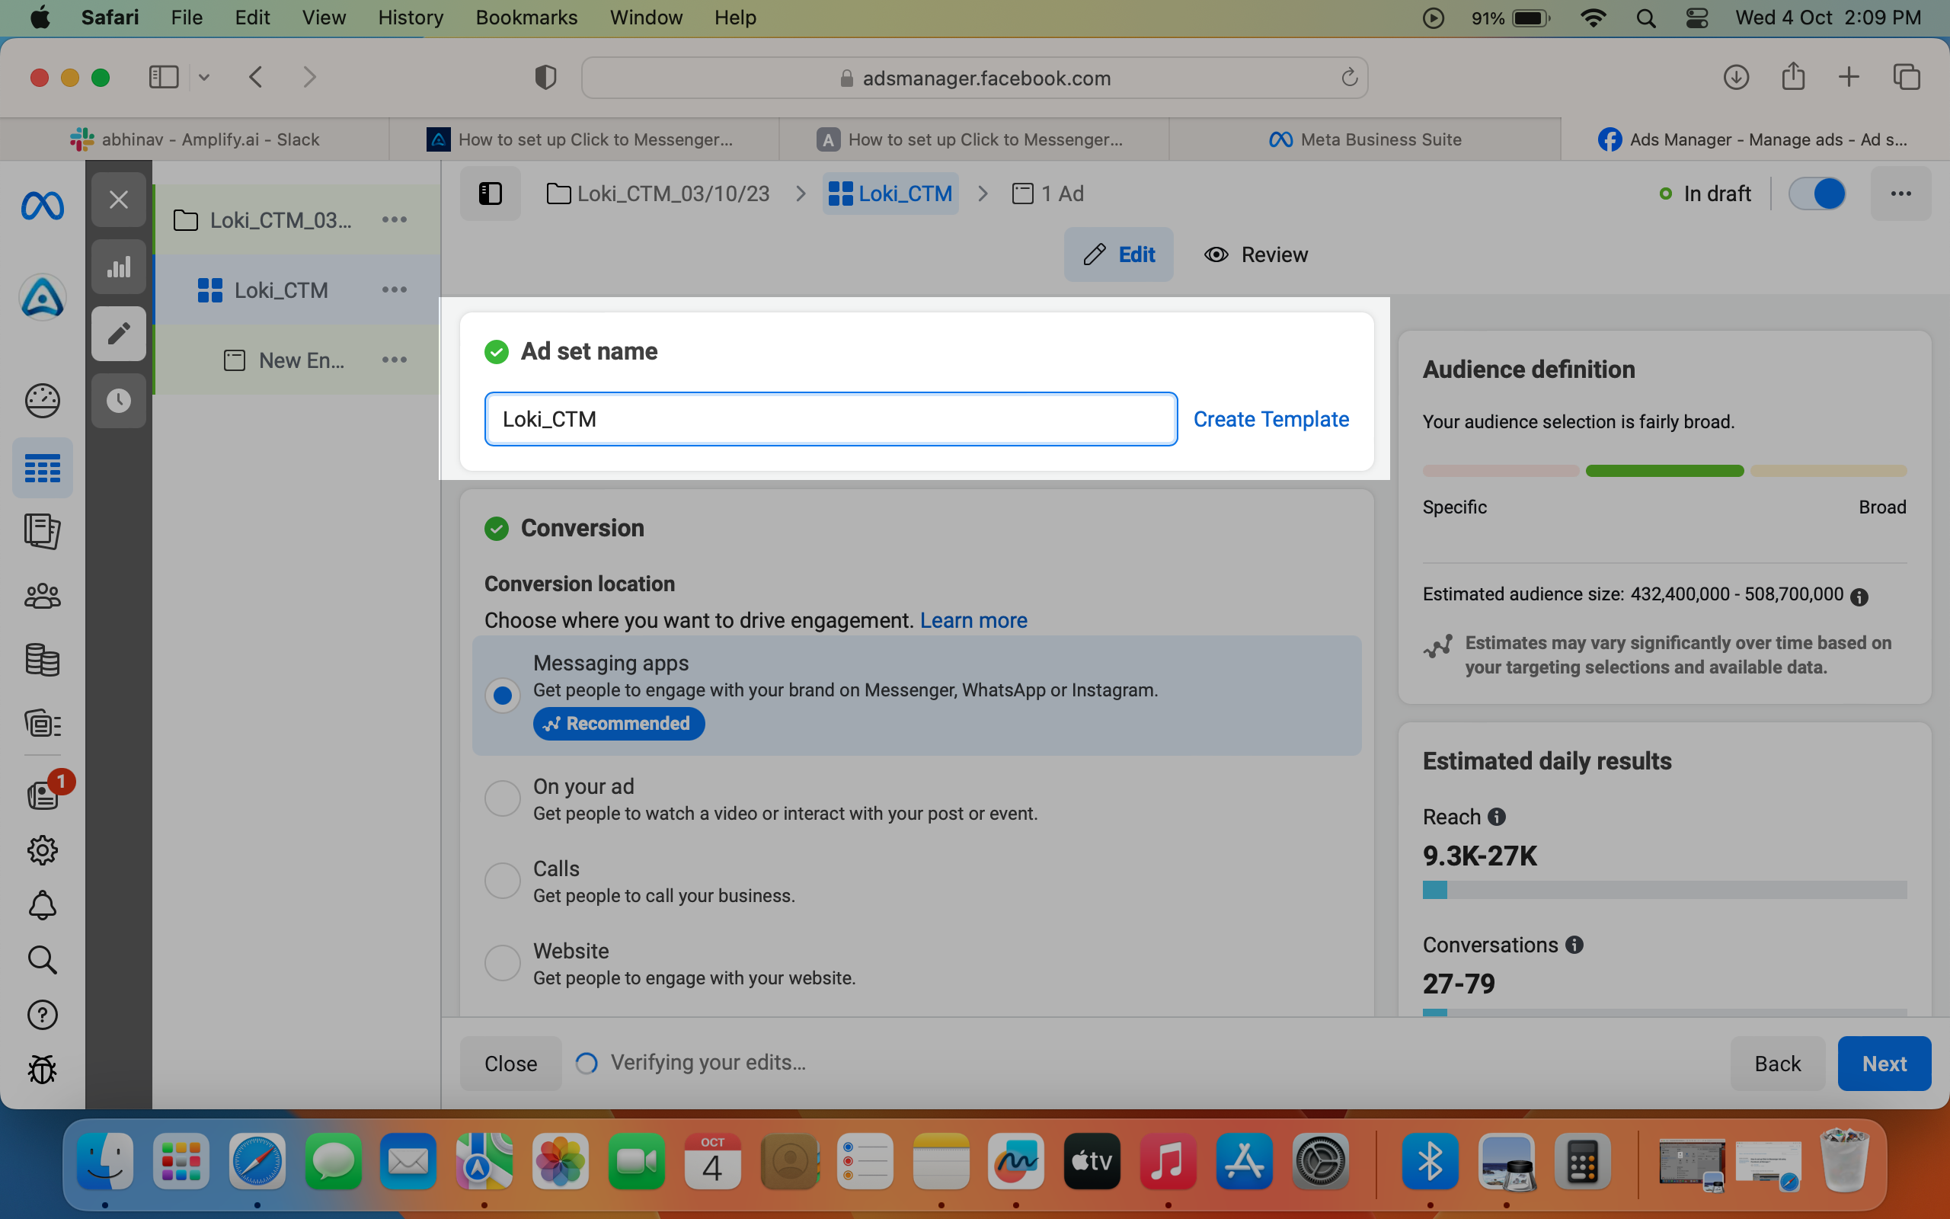Image resolution: width=1950 pixels, height=1219 pixels.
Task: Select the Calls radio button
Action: point(502,881)
